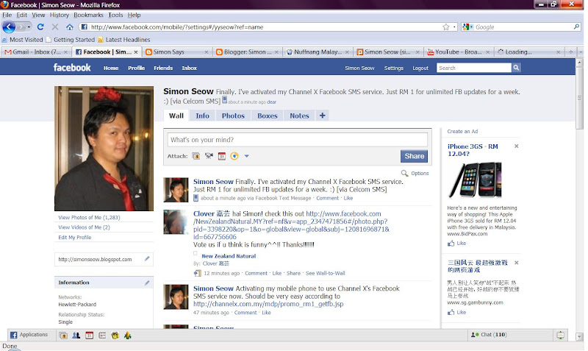Viewport: 588px width, 351px height.
Task: Click the Logout link
Action: 420,68
